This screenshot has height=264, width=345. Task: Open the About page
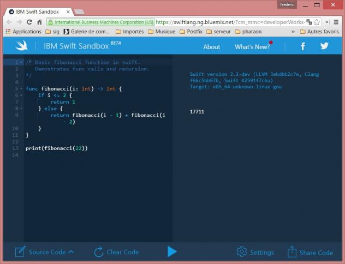pos(211,47)
